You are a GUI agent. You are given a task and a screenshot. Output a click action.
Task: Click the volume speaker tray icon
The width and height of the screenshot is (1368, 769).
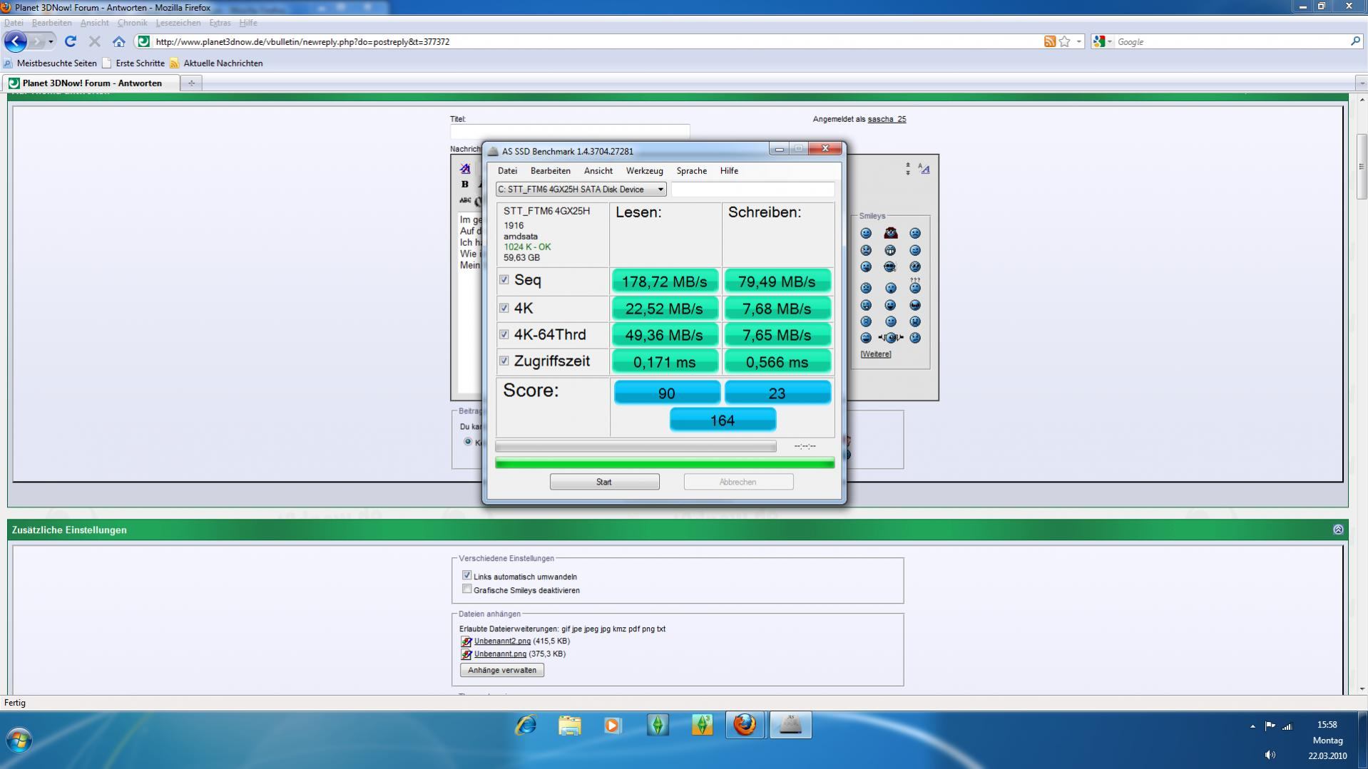1270,755
